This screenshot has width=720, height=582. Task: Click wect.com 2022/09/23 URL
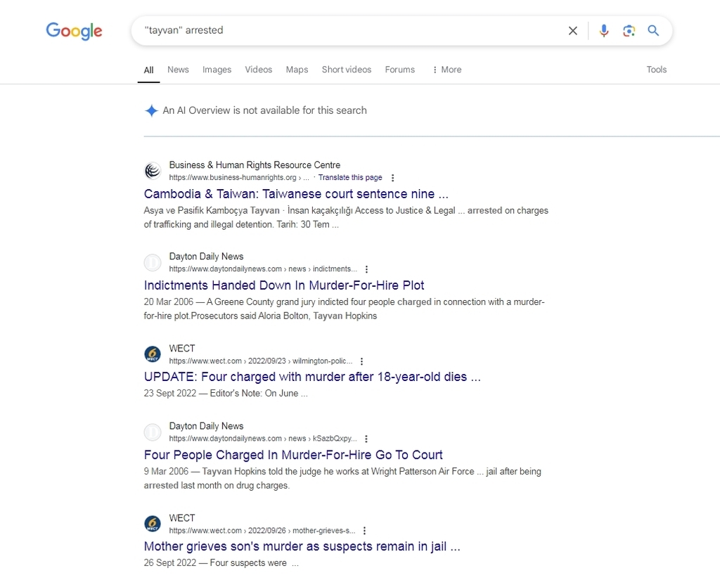pyautogui.click(x=261, y=361)
